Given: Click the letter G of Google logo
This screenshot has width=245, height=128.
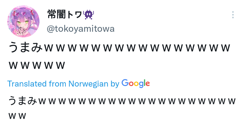Looking at the screenshot, I should [126, 83].
